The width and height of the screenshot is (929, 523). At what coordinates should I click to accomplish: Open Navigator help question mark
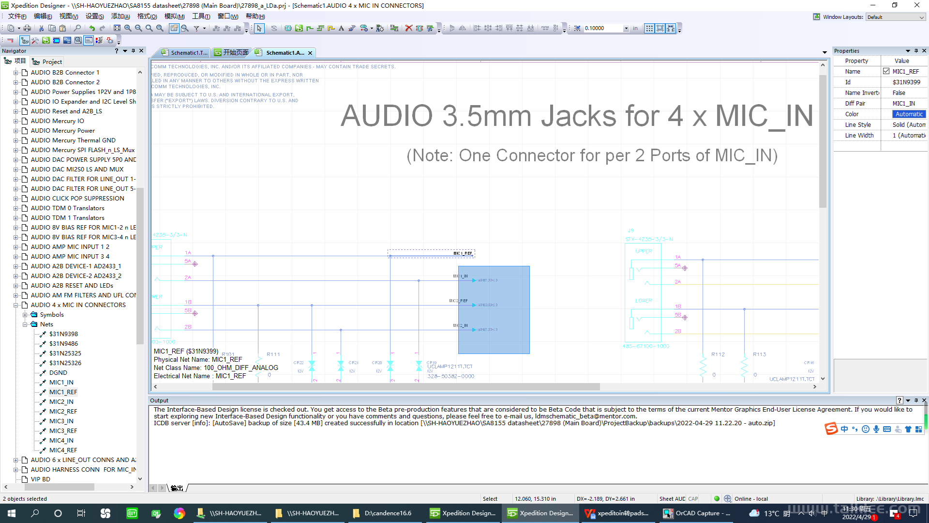[x=116, y=51]
